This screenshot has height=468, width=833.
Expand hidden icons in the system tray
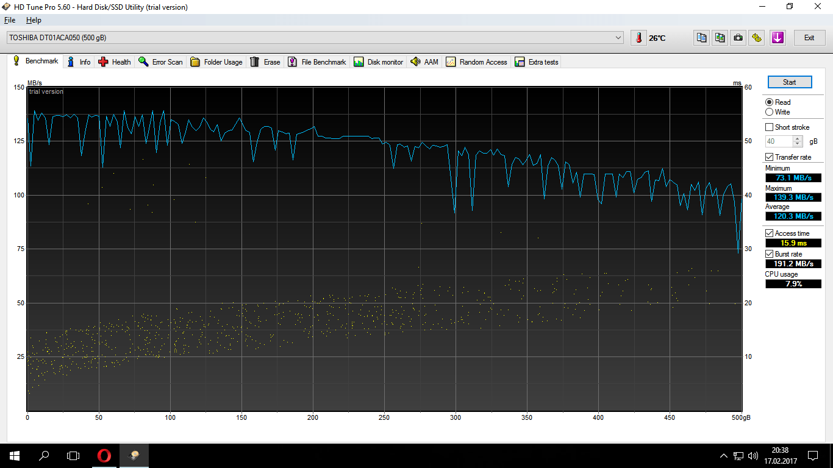tap(723, 455)
